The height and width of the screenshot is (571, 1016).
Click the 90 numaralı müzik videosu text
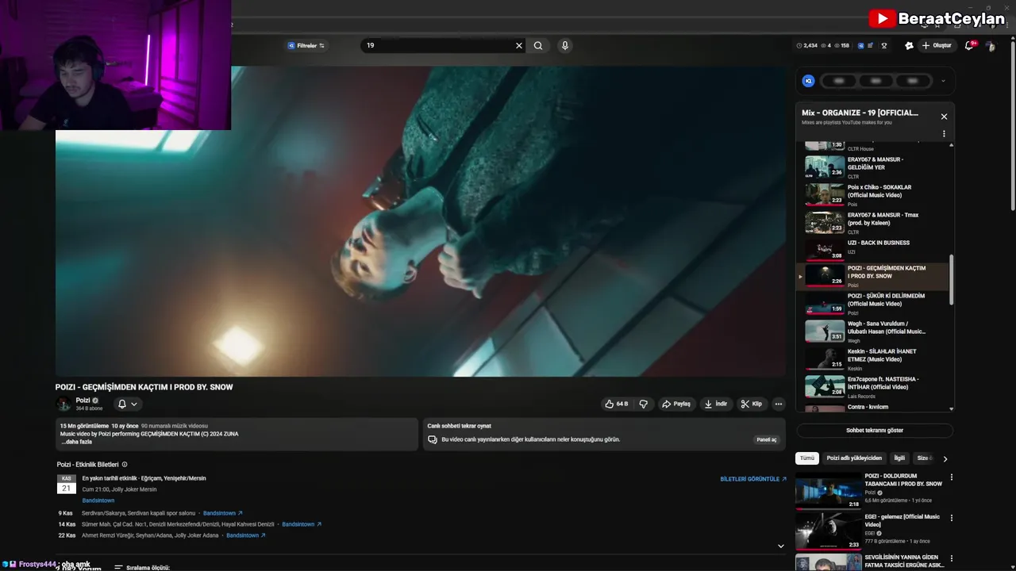click(175, 426)
